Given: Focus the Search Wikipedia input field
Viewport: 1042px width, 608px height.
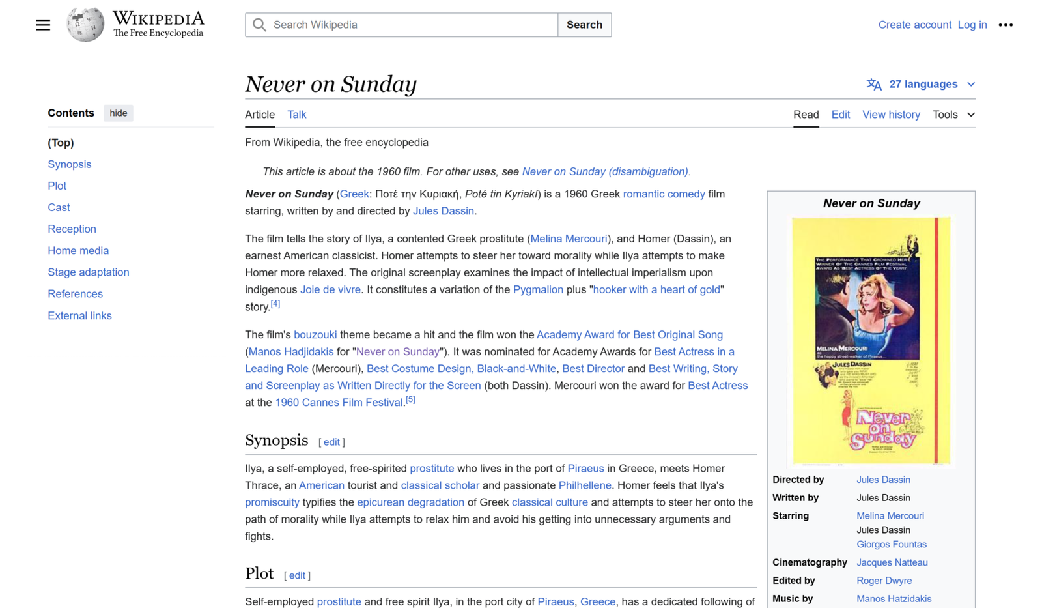Looking at the screenshot, I should 410,25.
